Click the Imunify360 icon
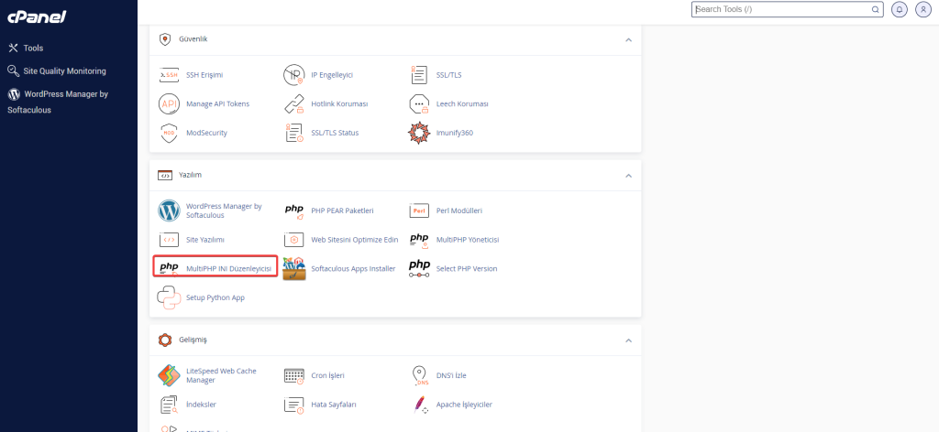The height and width of the screenshot is (432, 939). point(419,133)
